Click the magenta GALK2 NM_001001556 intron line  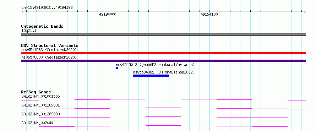point(163,99)
